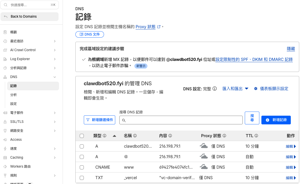Expand the SSL/TLS sidebar menu
Viewport: 301px width, 184px height.
[x=54, y=122]
